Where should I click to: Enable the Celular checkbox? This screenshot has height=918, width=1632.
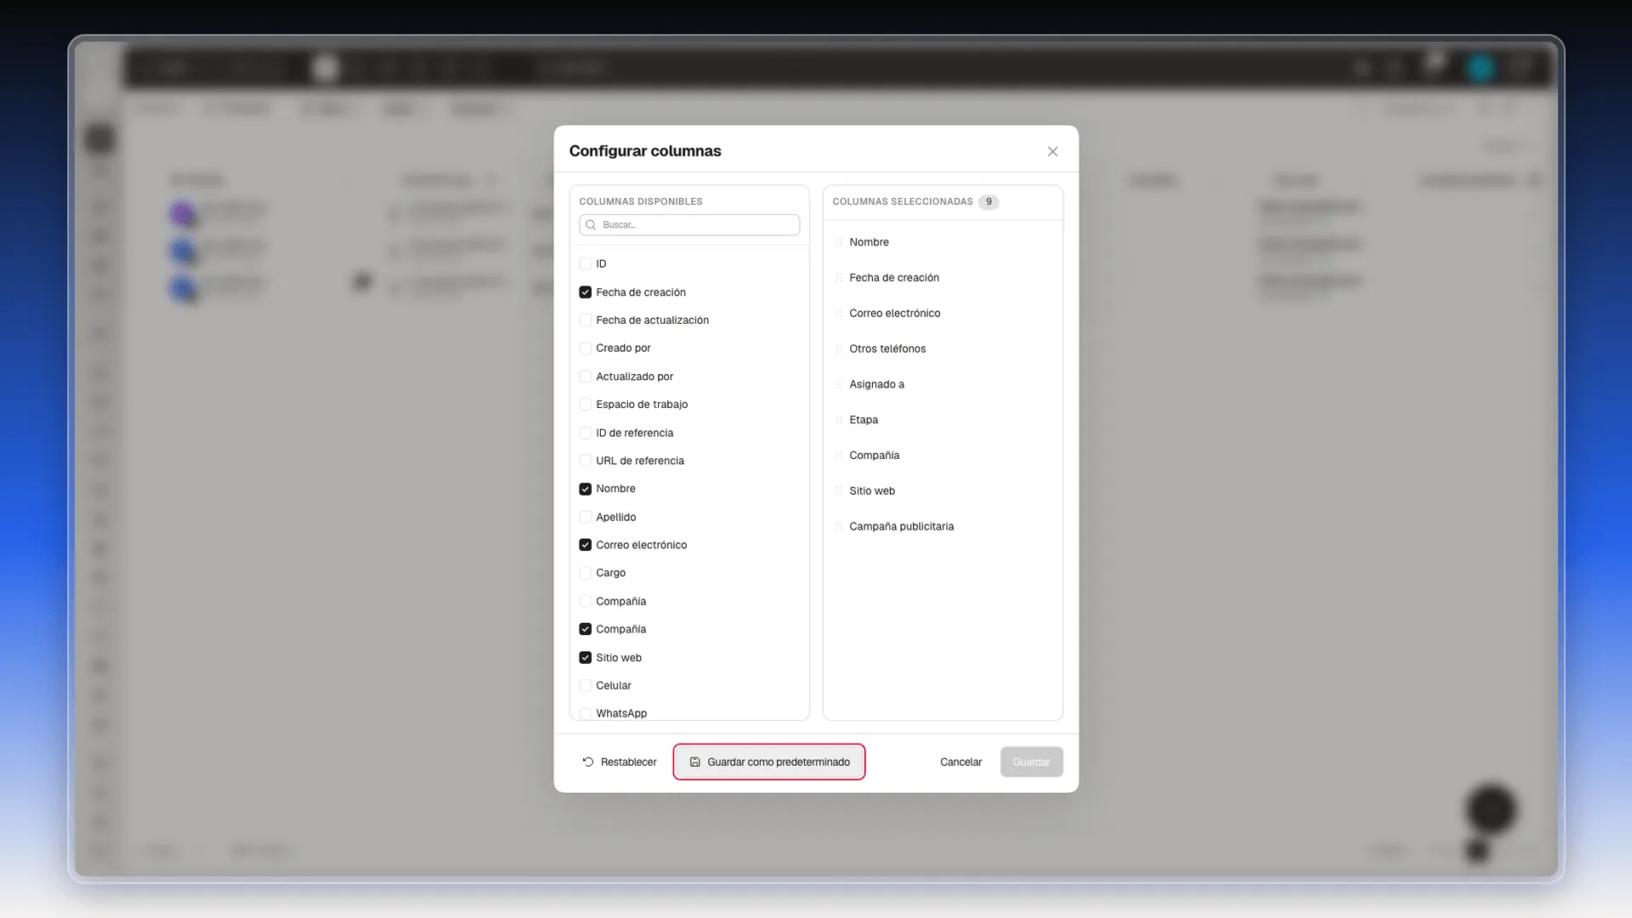(x=585, y=686)
